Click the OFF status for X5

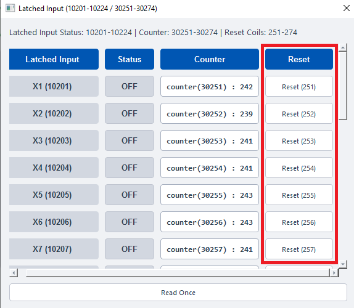[130, 195]
